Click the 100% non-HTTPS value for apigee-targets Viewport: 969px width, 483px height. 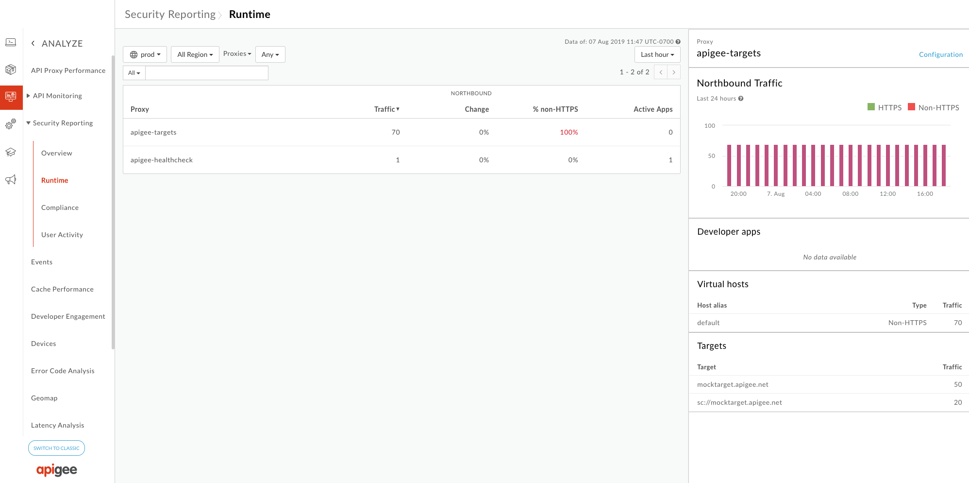coord(569,132)
